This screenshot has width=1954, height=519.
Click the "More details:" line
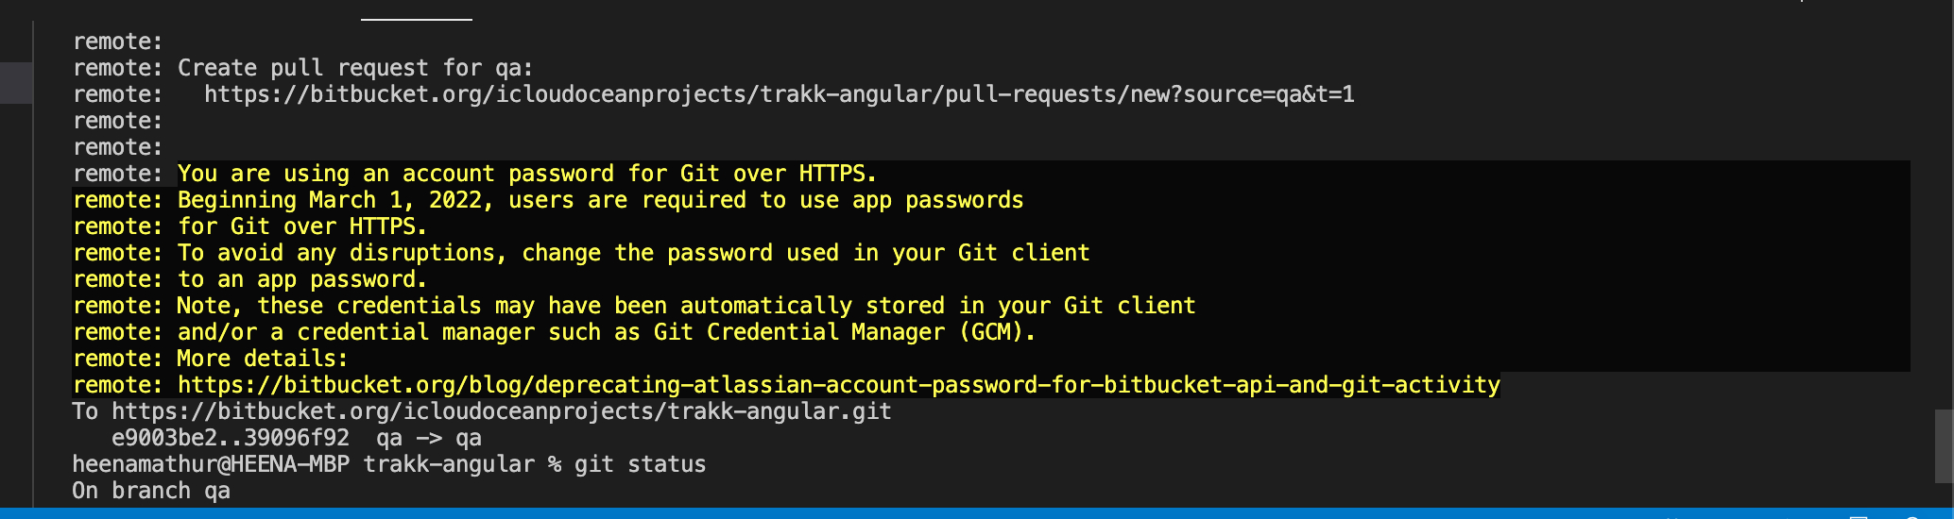click(x=263, y=359)
